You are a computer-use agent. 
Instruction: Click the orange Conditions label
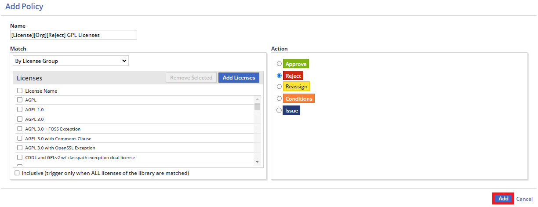[298, 98]
